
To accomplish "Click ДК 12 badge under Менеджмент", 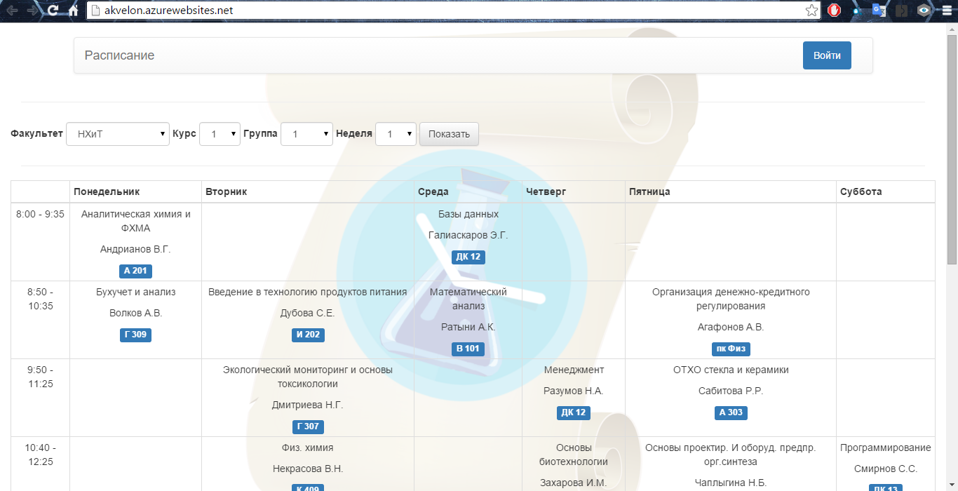I will pyautogui.click(x=574, y=413).
